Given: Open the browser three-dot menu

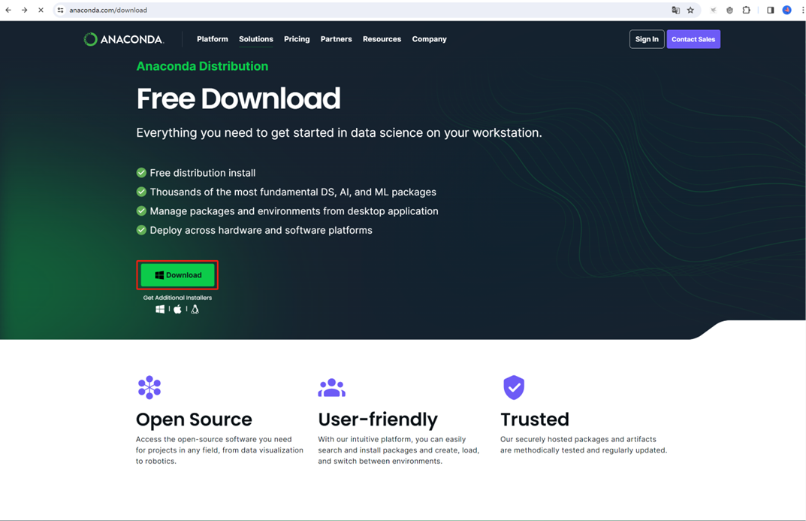Looking at the screenshot, I should coord(802,10).
